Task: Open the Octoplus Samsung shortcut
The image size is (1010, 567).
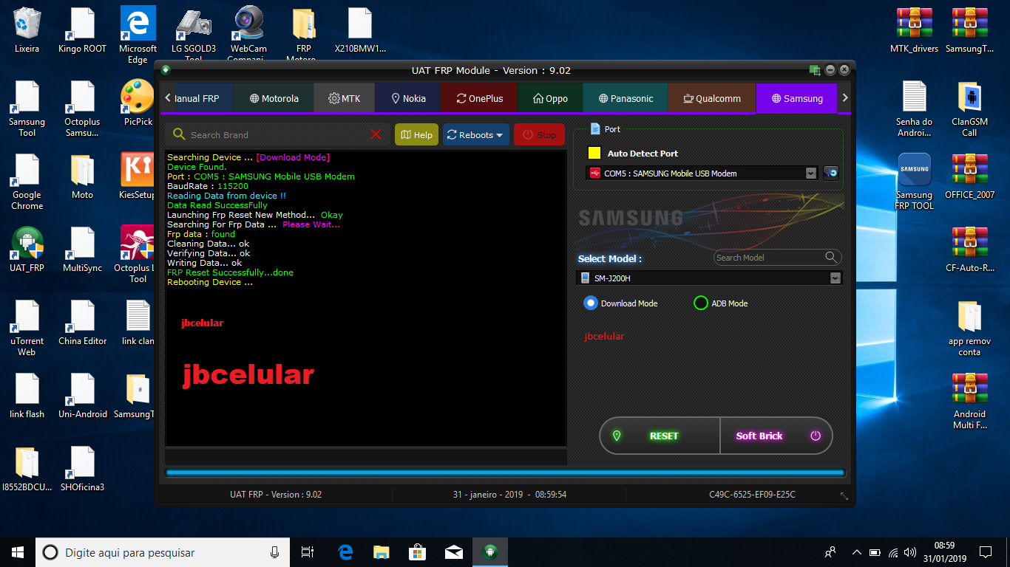Action: click(x=82, y=109)
